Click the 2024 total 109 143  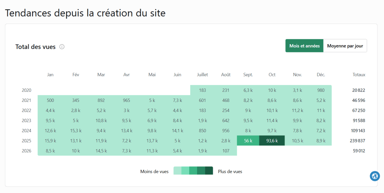click(x=358, y=131)
